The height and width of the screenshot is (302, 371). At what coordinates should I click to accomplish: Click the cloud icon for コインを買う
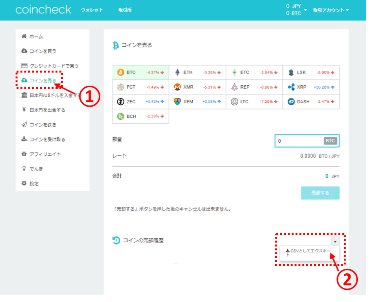point(24,51)
